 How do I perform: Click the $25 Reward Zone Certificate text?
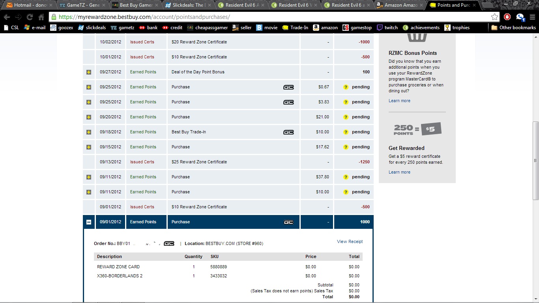click(199, 162)
